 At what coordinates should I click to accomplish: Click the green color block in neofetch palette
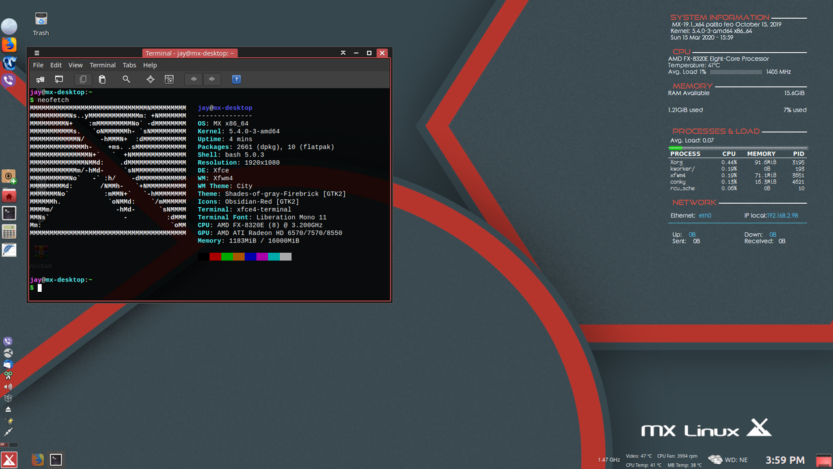tap(227, 257)
